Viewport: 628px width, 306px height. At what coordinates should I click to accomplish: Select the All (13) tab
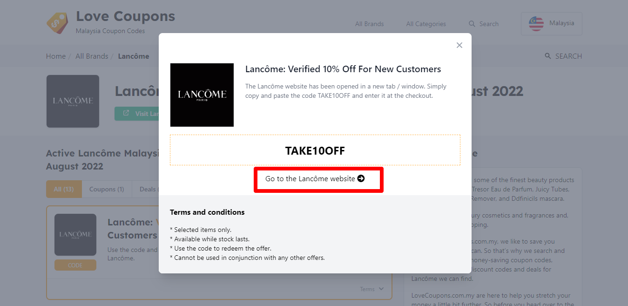tap(64, 189)
